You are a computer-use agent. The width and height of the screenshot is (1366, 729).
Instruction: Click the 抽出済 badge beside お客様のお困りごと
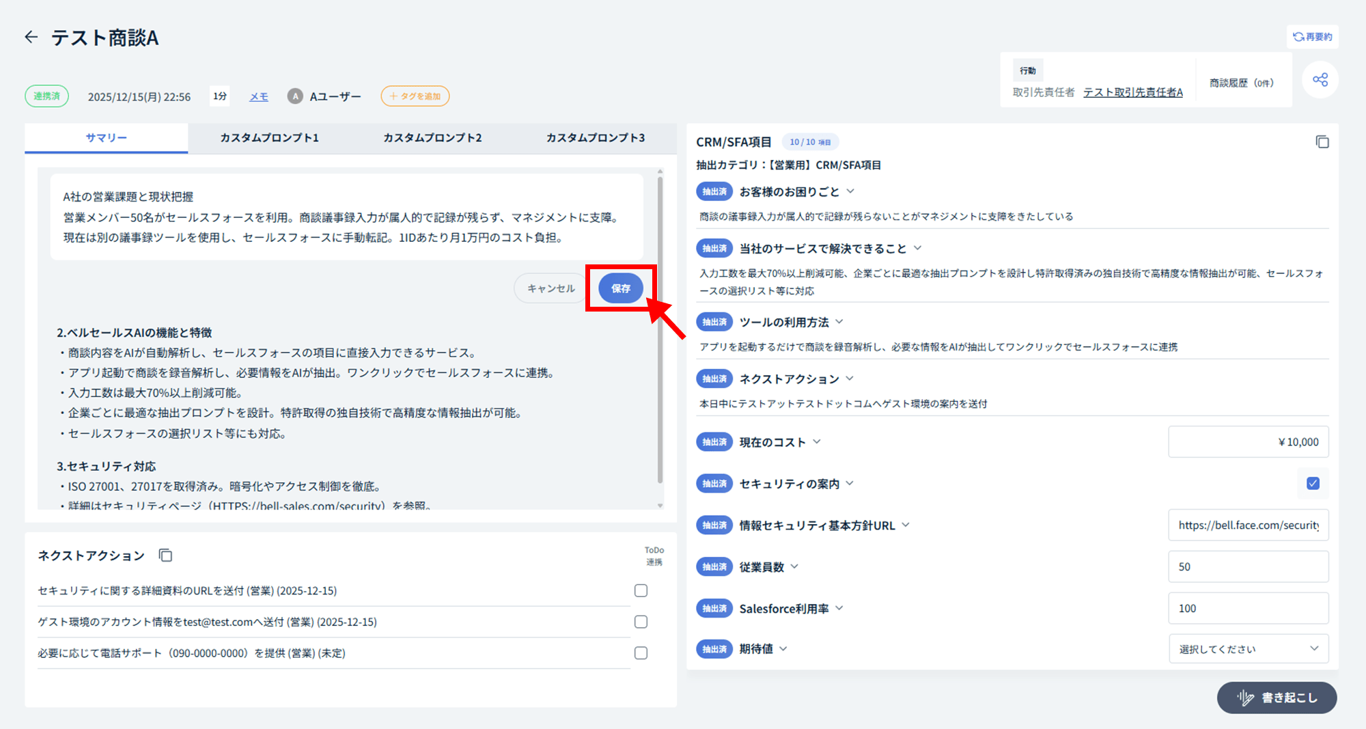714,192
